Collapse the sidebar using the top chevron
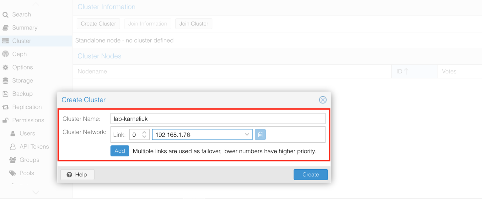 (x=35, y=3)
